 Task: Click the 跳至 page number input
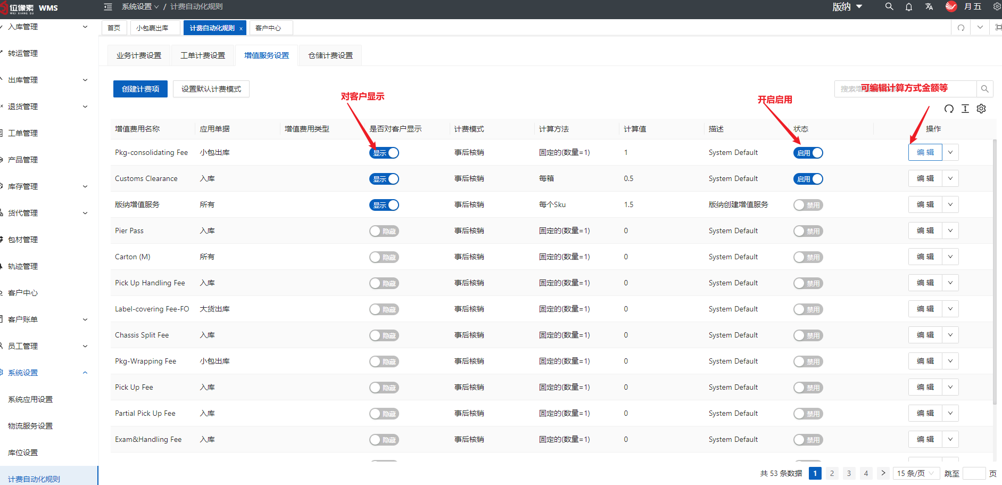[974, 473]
